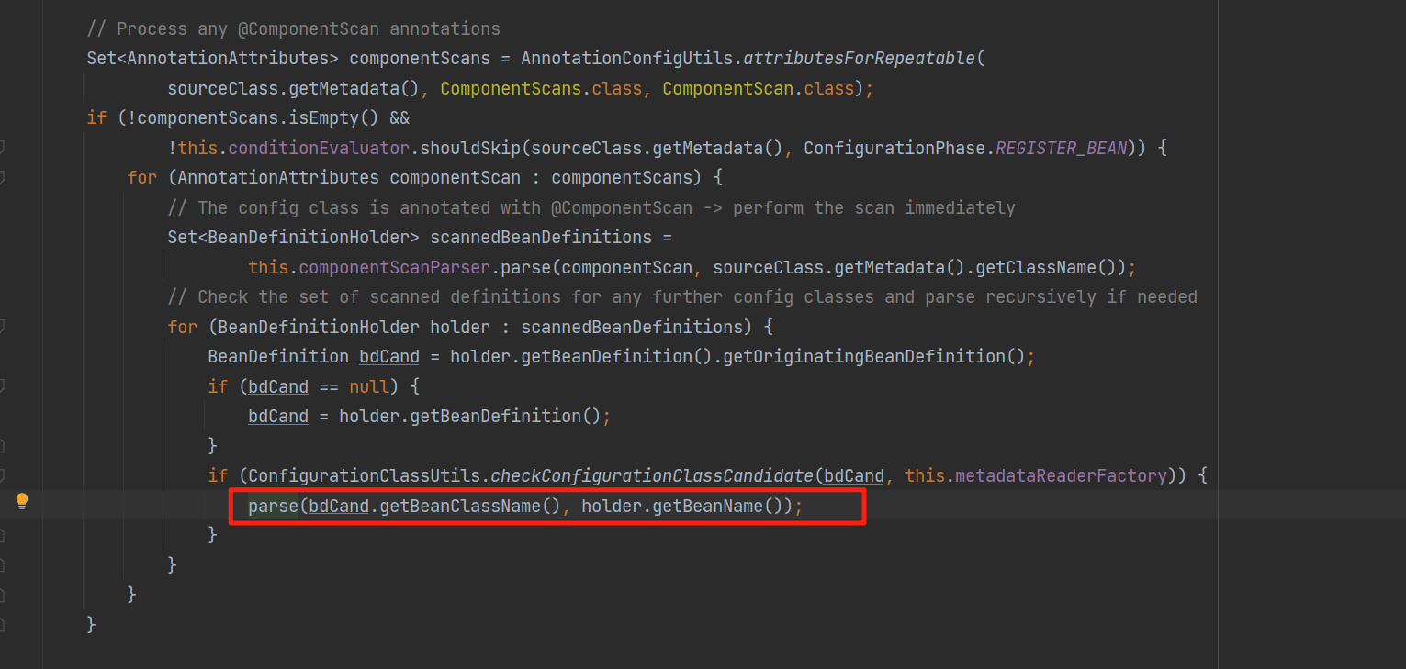
Task: Click the 'metadataReaderFactory' field
Action: pyautogui.click(x=1061, y=475)
